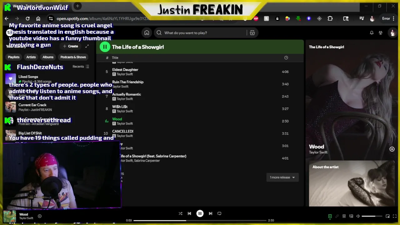Open a new browser tab
The height and width of the screenshot is (225, 400).
(x=77, y=6)
